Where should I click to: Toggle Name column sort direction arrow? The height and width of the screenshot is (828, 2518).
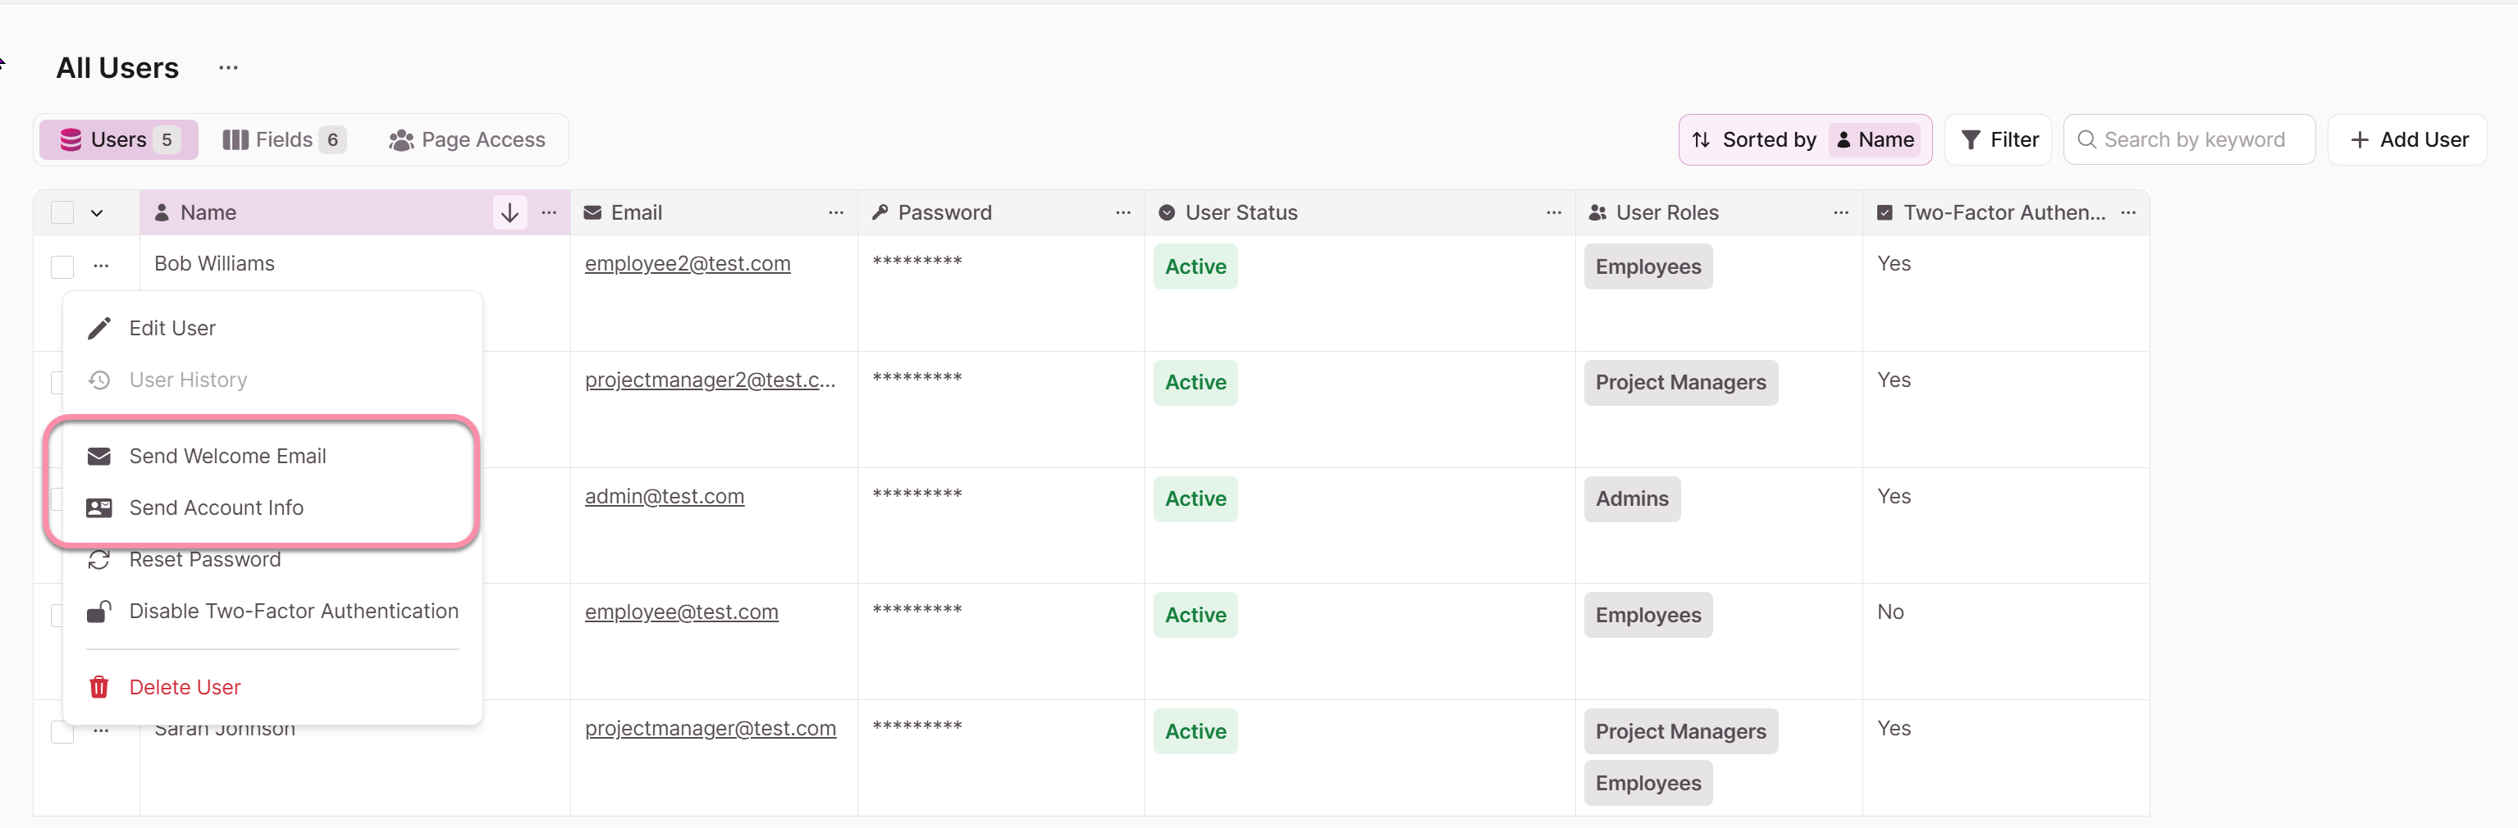[510, 213]
